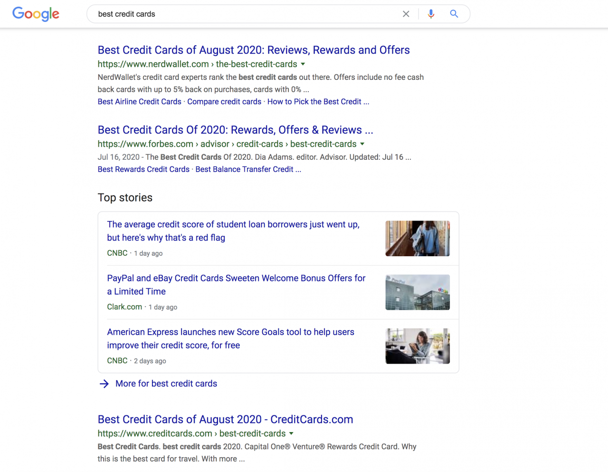
Task: Open Best Rewards Credit Cards sitelink
Action: point(143,169)
